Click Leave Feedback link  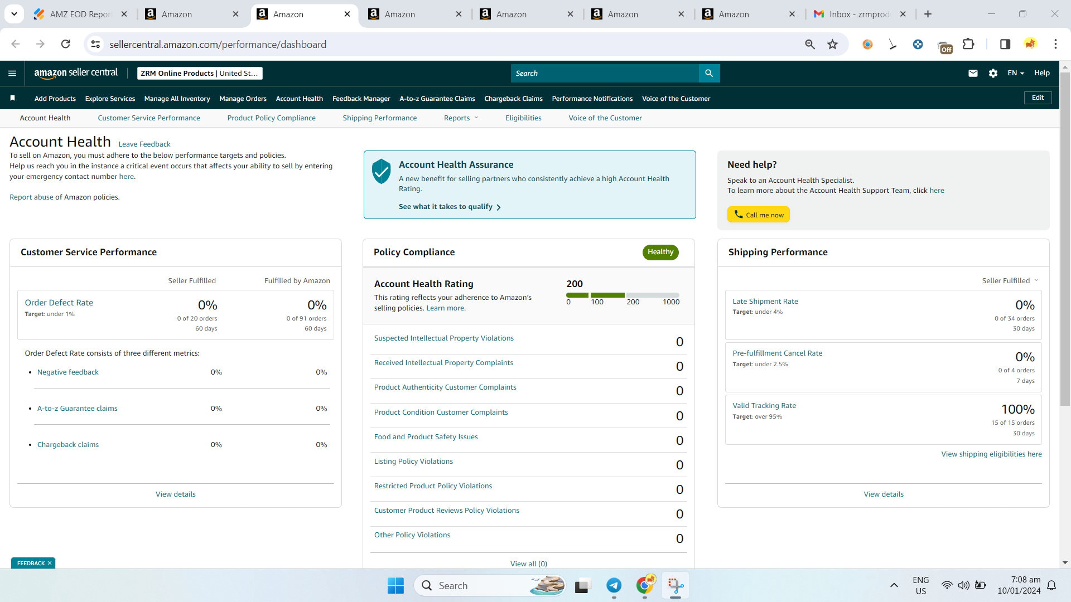[144, 144]
